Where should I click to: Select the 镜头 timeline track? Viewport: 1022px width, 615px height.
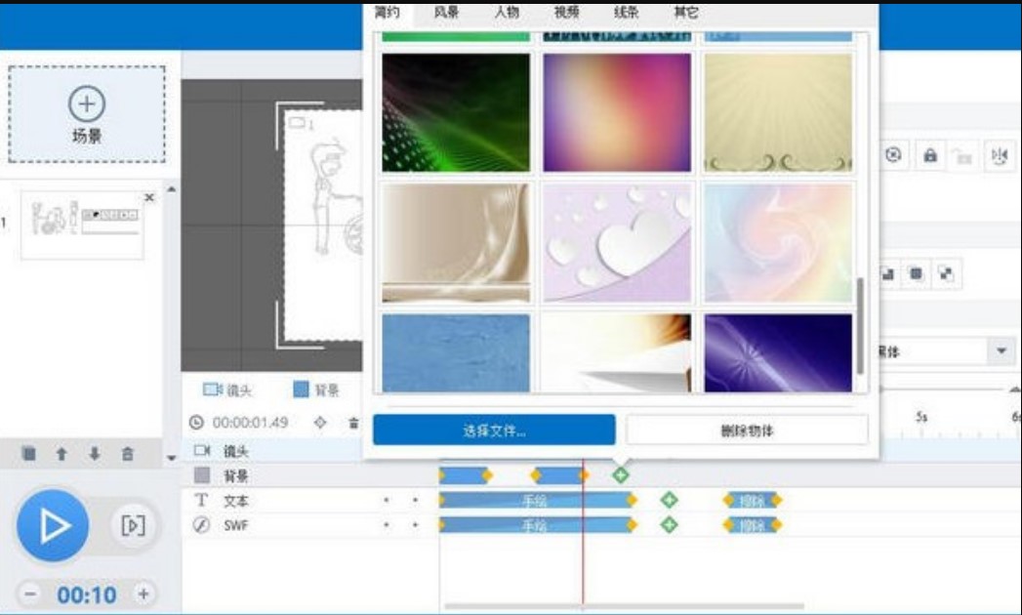[236, 451]
